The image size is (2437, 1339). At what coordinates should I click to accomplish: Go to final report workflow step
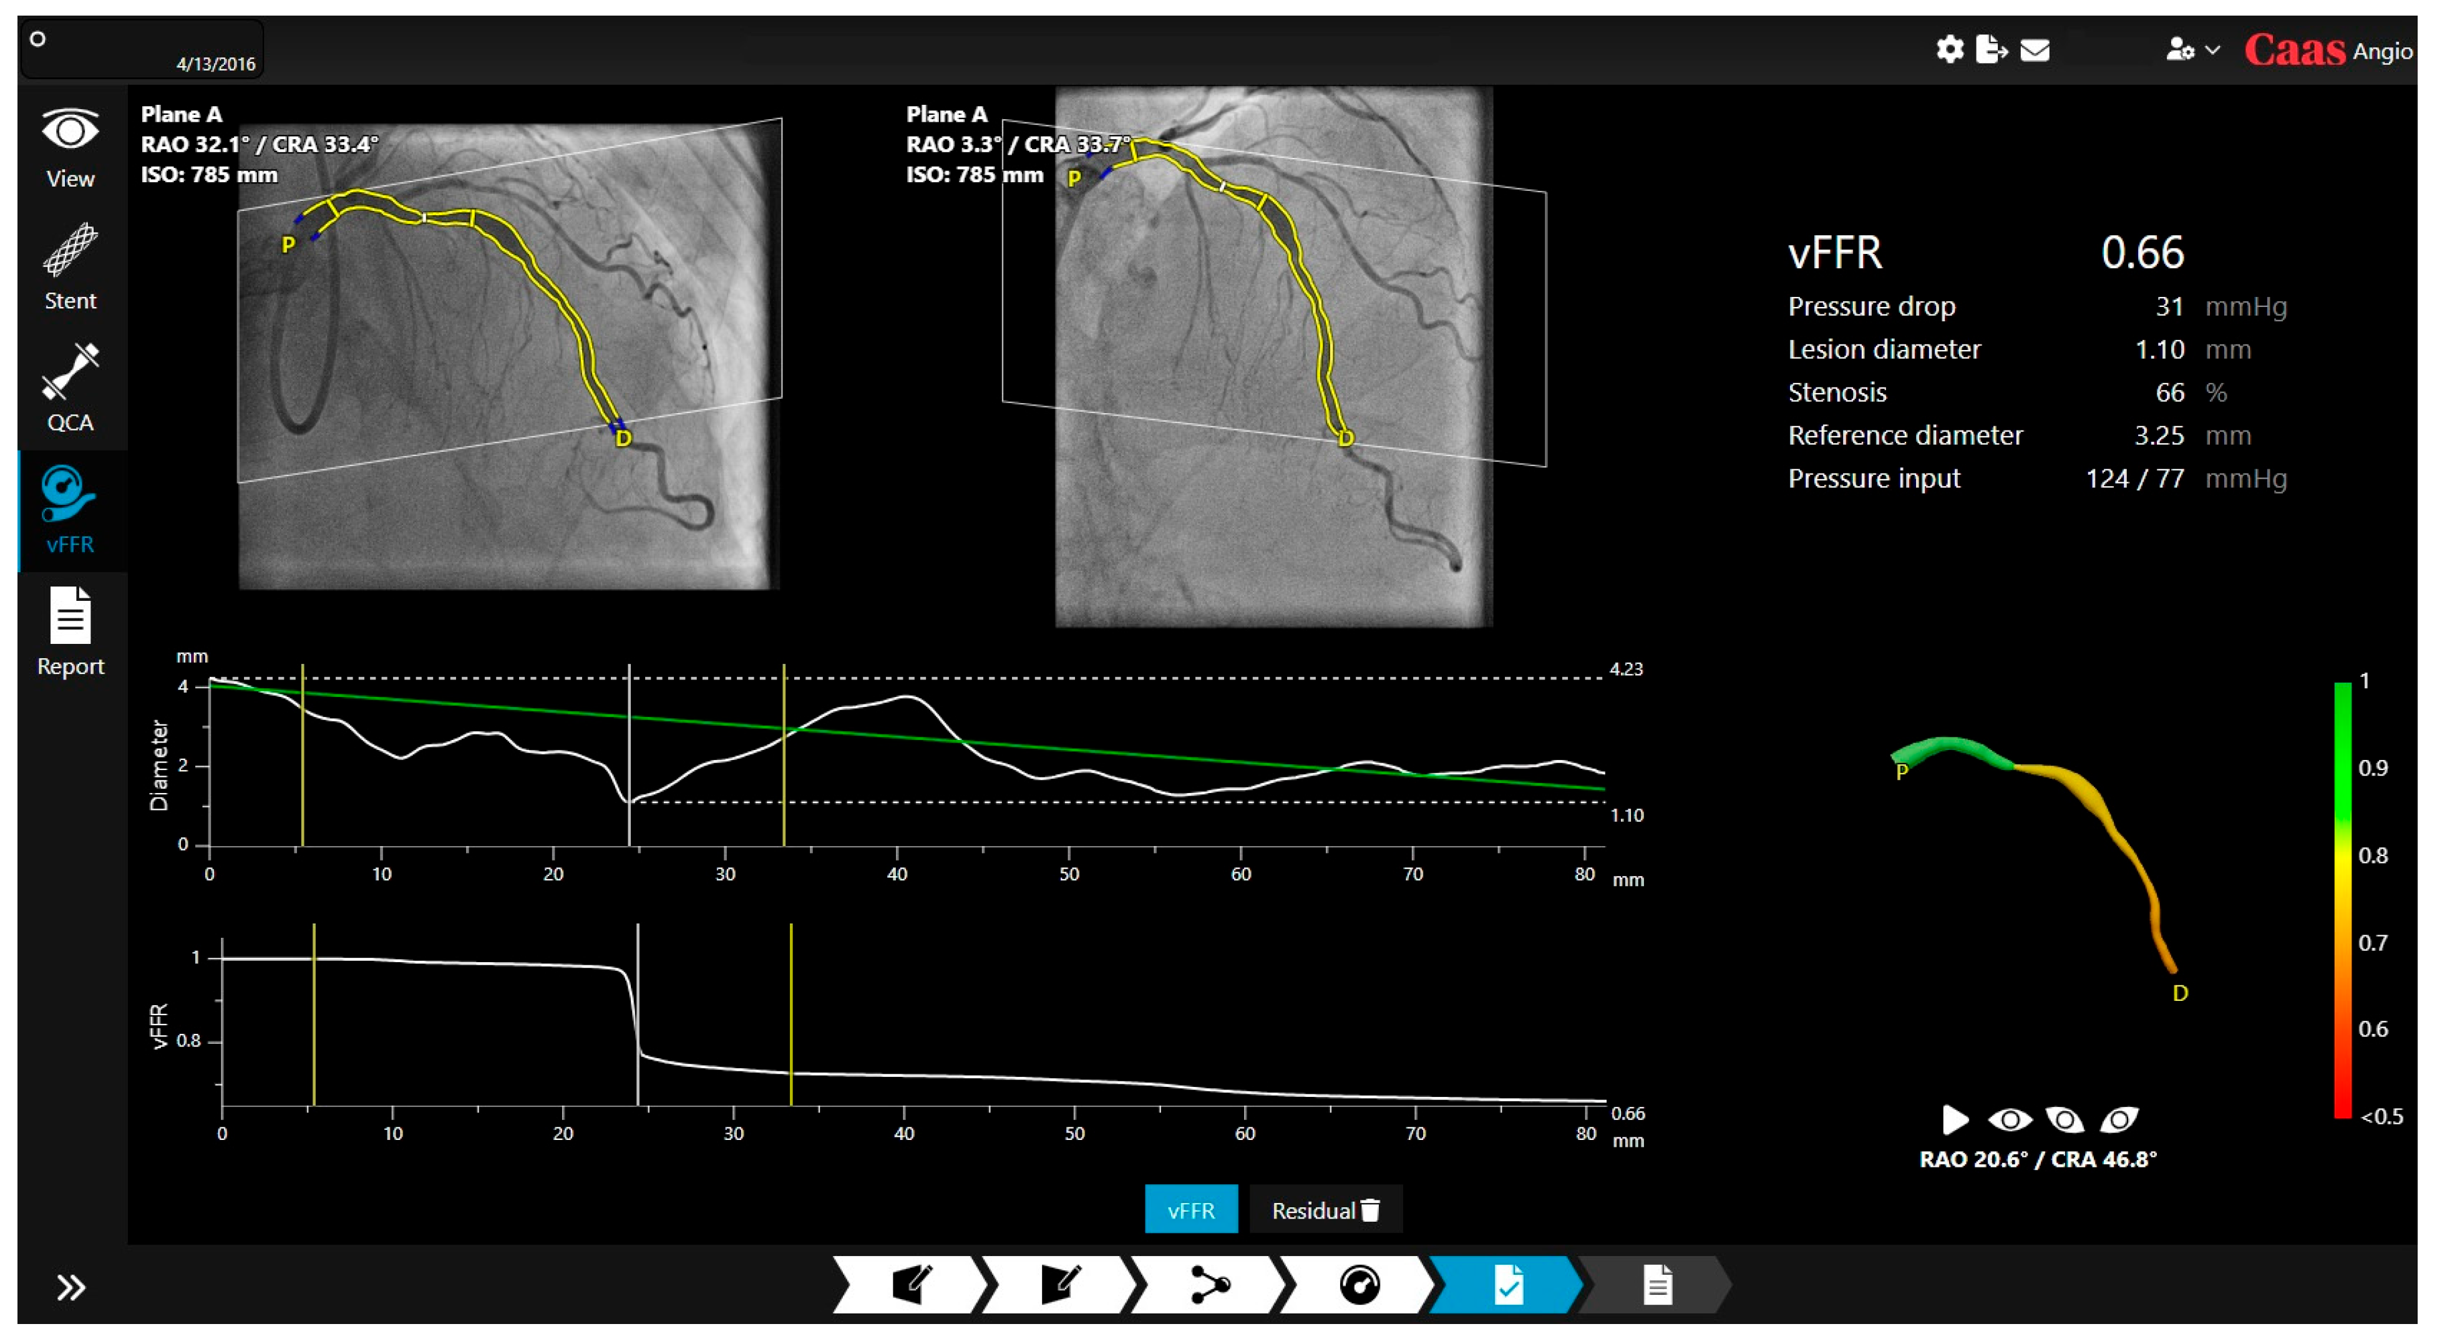[x=1656, y=1284]
